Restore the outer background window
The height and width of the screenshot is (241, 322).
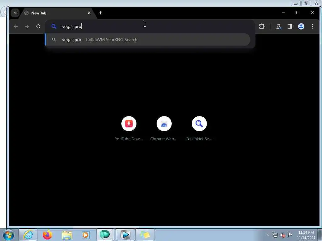306,3
